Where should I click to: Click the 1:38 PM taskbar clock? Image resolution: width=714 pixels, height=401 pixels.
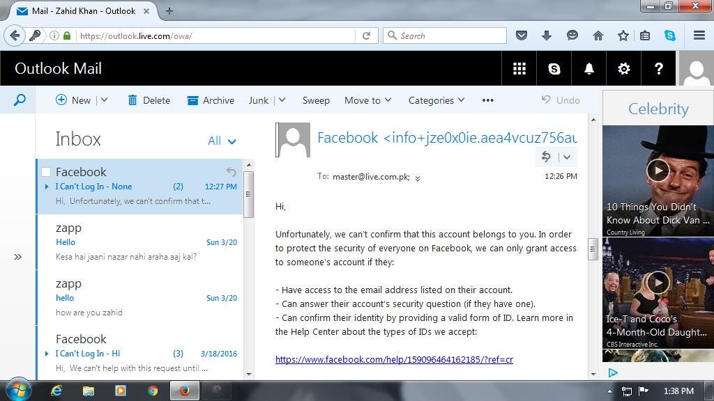(678, 391)
